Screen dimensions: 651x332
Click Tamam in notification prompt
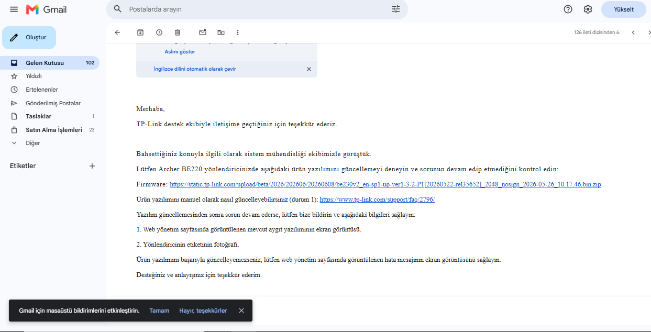[x=159, y=311]
